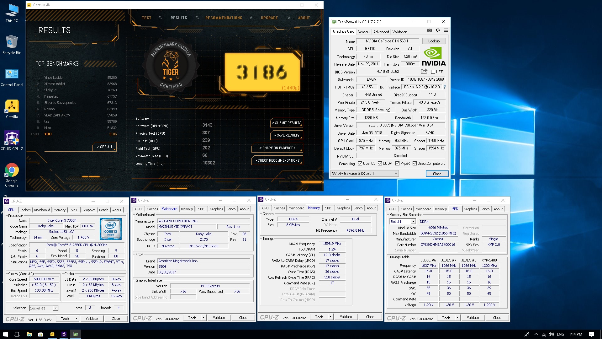Click the Intel Core i3 logo in CPU-Z
The height and width of the screenshot is (339, 602).
(110, 229)
